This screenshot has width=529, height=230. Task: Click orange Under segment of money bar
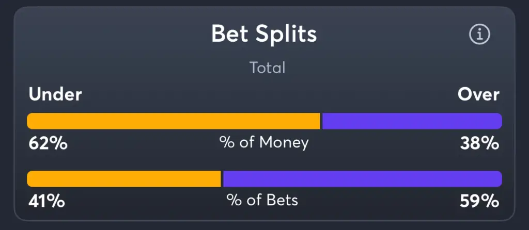174,121
